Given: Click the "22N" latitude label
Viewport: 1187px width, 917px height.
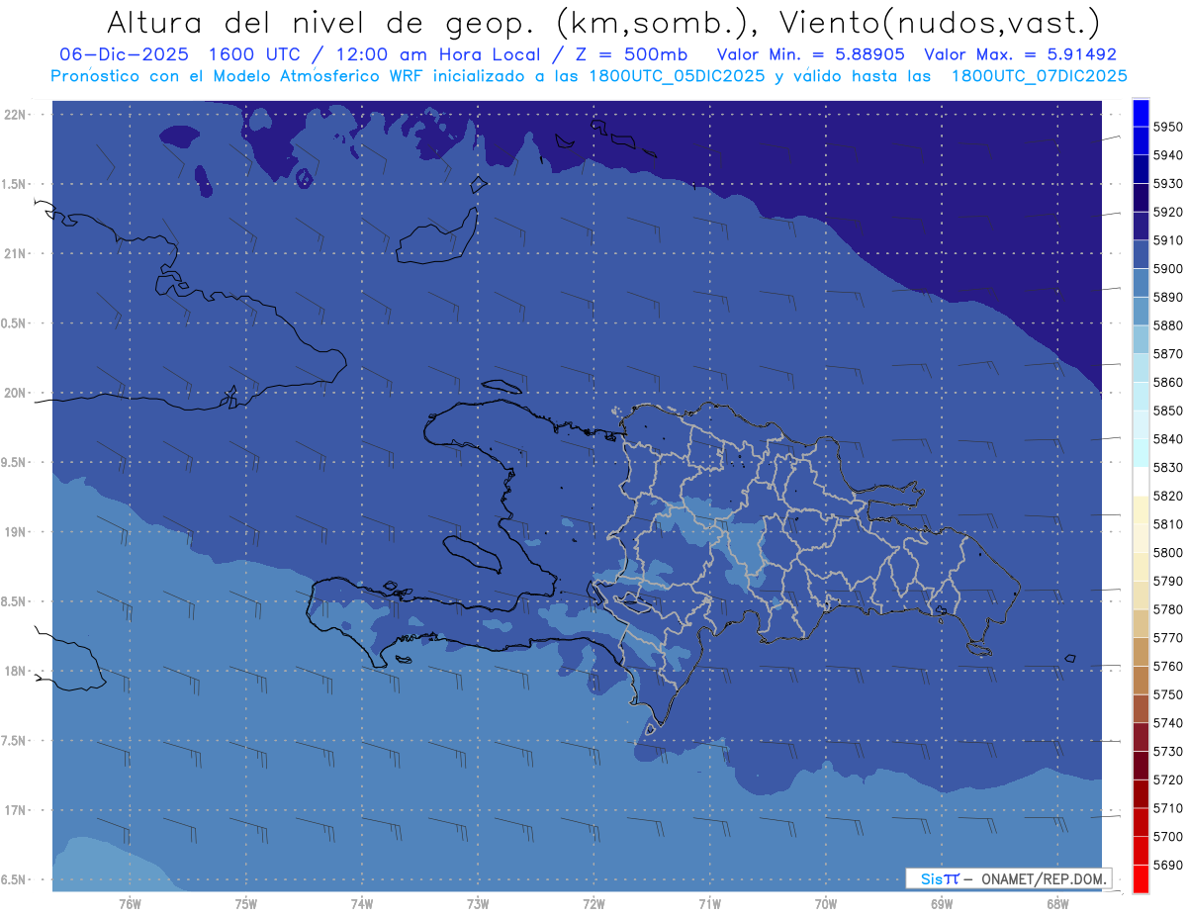Looking at the screenshot, I should pyautogui.click(x=14, y=115).
